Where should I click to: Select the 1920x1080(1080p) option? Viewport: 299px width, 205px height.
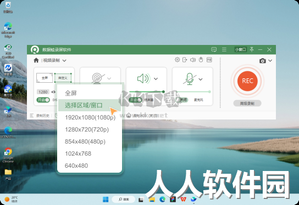[x=90, y=117]
